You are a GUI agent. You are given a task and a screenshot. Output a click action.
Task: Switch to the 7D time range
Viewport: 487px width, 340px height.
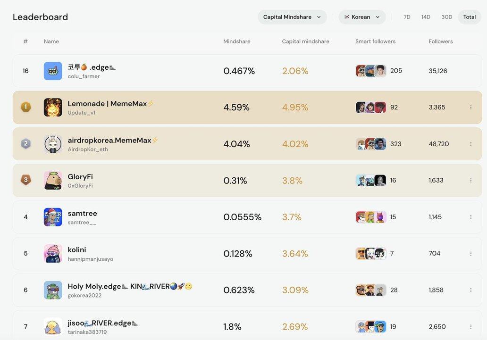click(407, 17)
